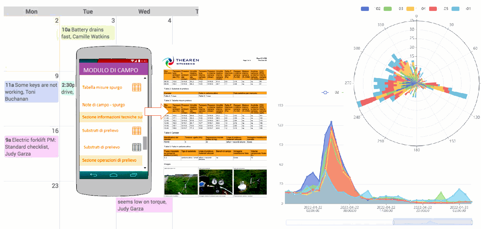The height and width of the screenshot is (229, 481).
Task: Tap the gray Substrati di prelievo table icon
Action: click(137, 147)
